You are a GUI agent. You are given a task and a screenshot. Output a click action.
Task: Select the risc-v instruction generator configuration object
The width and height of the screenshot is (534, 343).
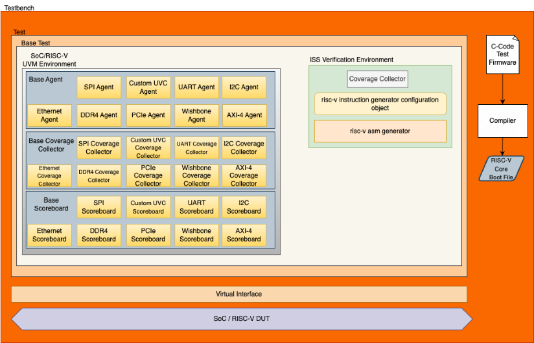click(x=380, y=104)
